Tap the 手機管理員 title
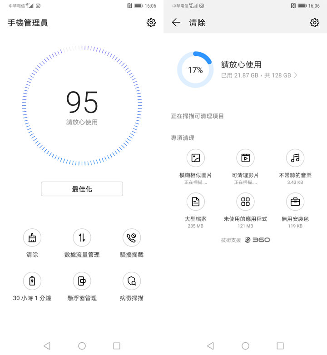Image resolution: width=327 pixels, height=355 pixels. tap(28, 23)
